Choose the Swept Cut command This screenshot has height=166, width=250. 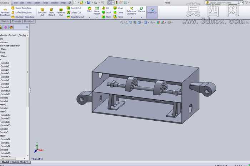74,8
